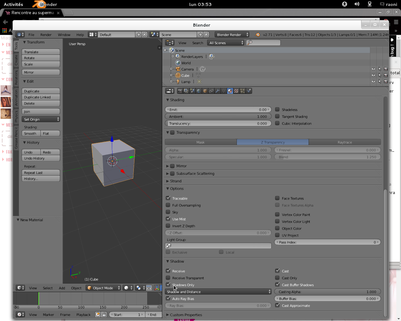Screen dimensions: 401x321
Task: Open the Object Constraints chain tab
Action: pos(211,91)
